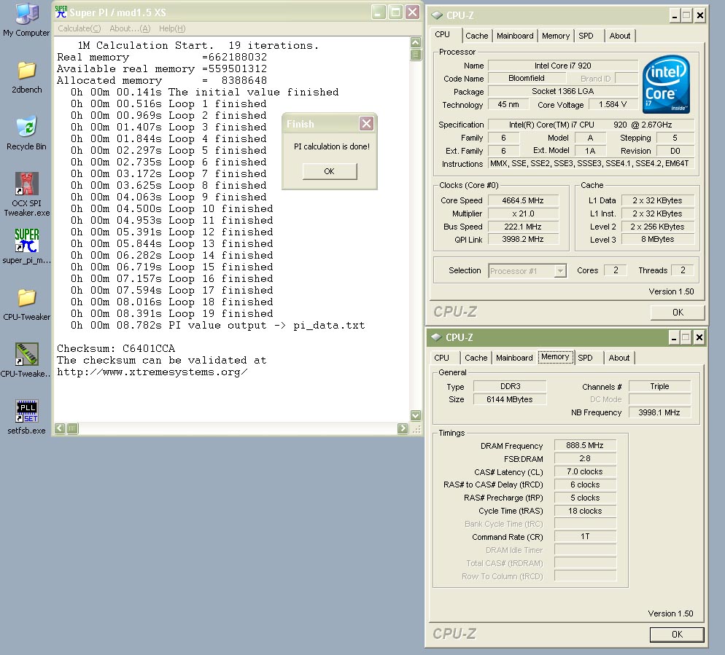This screenshot has height=655, width=725.
Task: Switch to Cache tab in upper CPU-Z
Action: point(477,36)
